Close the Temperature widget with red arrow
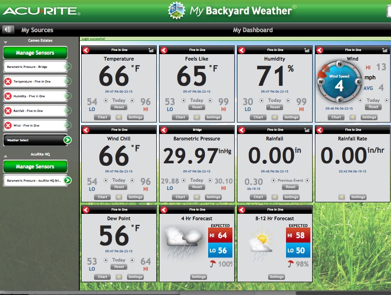Image resolution: width=391 pixels, height=295 pixels. [x=86, y=50]
